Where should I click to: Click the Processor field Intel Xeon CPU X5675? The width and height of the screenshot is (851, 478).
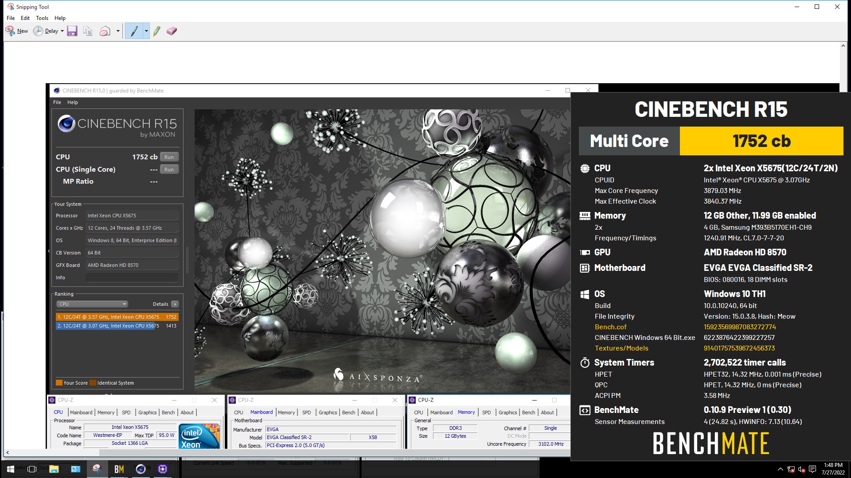point(132,216)
